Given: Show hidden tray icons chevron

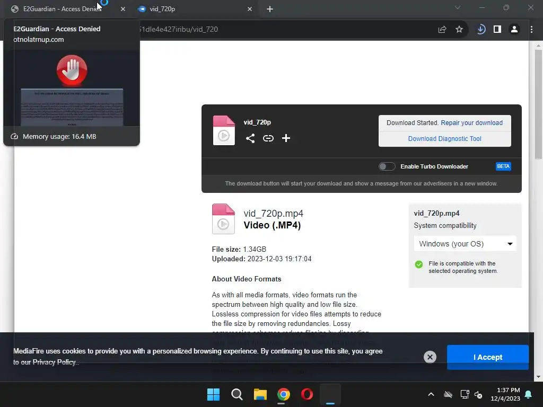Looking at the screenshot, I should coord(431,394).
